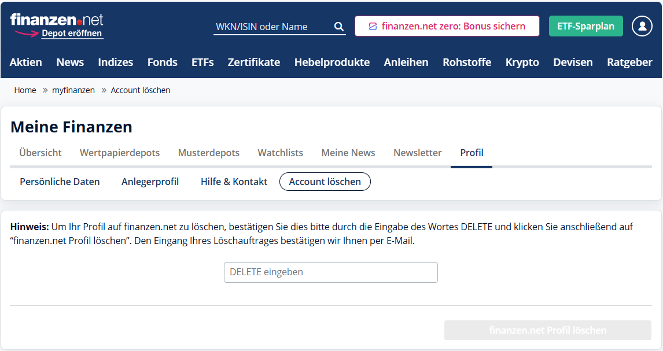
Task: Open the Aktien menu
Action: (26, 62)
